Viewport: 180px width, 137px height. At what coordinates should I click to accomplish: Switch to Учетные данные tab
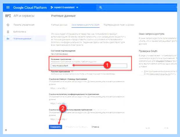click(x=59, y=25)
